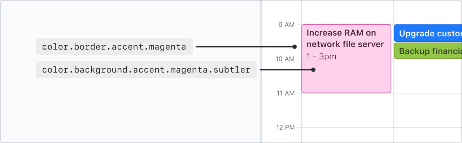Click the color.border.accent.magenta token label
Viewport: 462px width, 143px height.
[x=114, y=47]
